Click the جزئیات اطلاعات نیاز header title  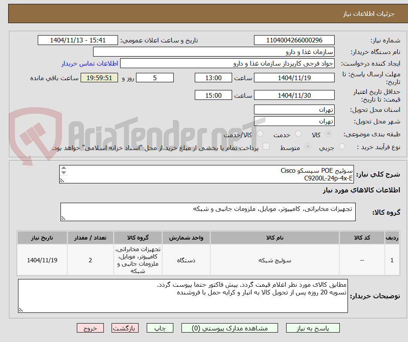coord(369,14)
